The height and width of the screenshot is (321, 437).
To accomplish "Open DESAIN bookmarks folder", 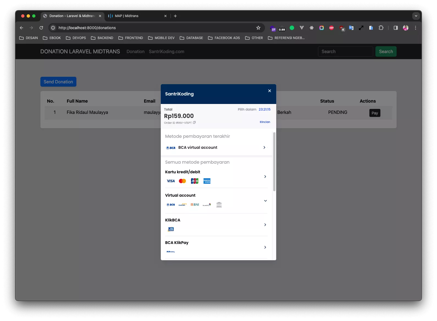I will click(x=29, y=38).
